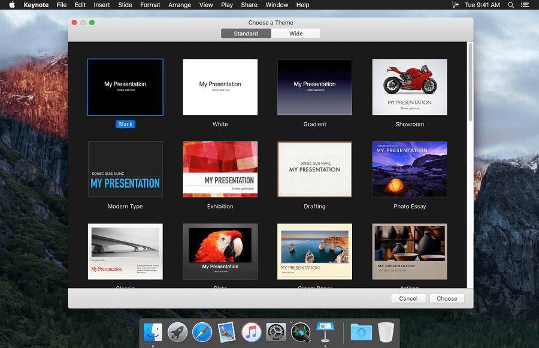Open iTunes from the dock
This screenshot has height=348, width=539.
pos(251,331)
